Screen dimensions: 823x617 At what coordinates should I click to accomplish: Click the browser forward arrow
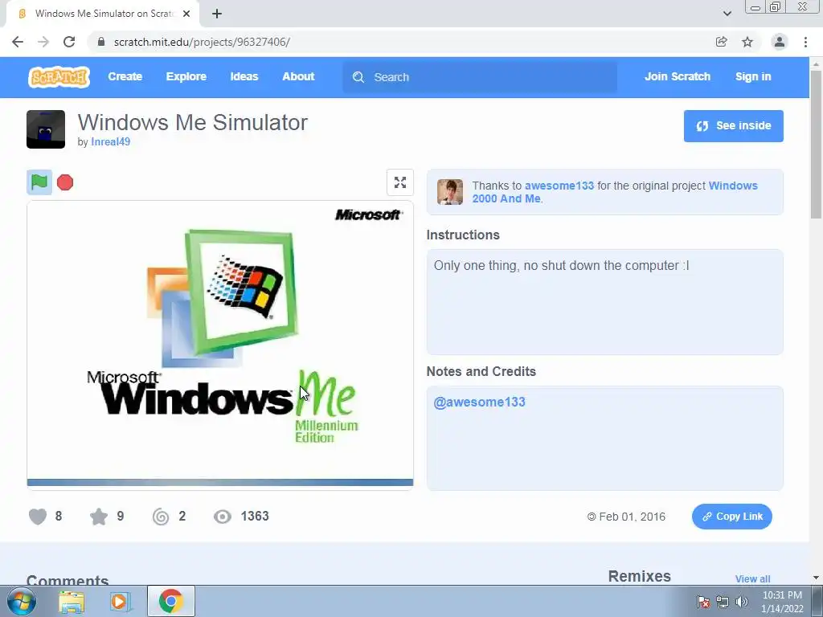coord(43,42)
